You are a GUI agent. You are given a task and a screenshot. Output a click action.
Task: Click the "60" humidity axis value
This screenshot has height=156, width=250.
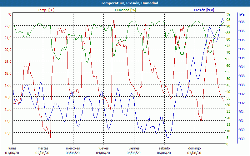click(x=228, y=66)
